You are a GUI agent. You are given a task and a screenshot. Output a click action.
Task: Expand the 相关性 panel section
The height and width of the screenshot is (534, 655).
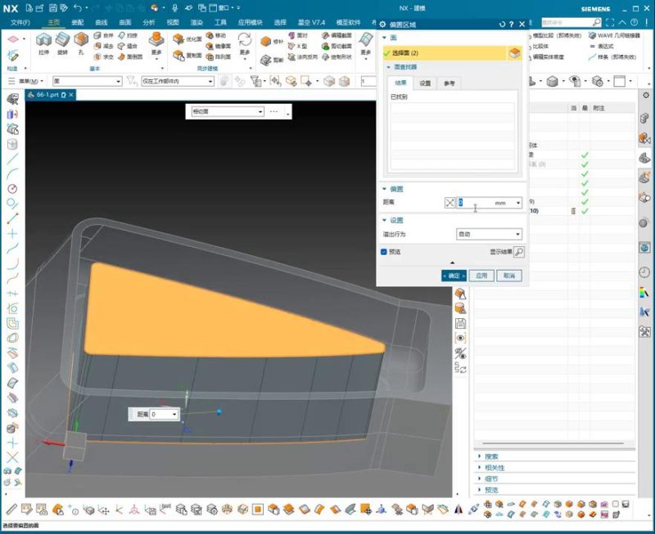pos(479,468)
